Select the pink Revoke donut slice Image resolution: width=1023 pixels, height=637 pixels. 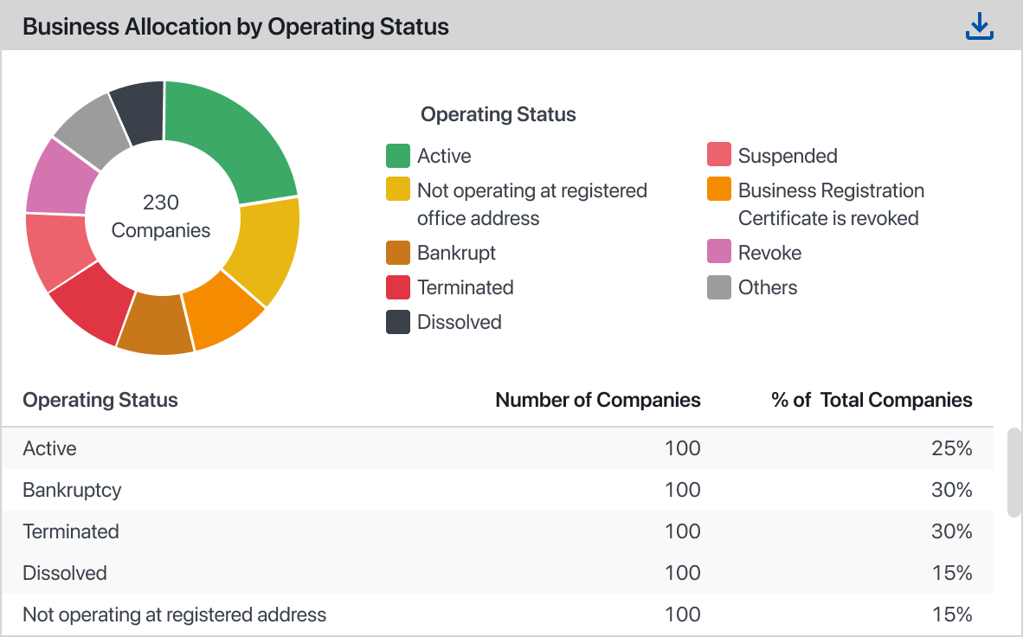pos(61,177)
